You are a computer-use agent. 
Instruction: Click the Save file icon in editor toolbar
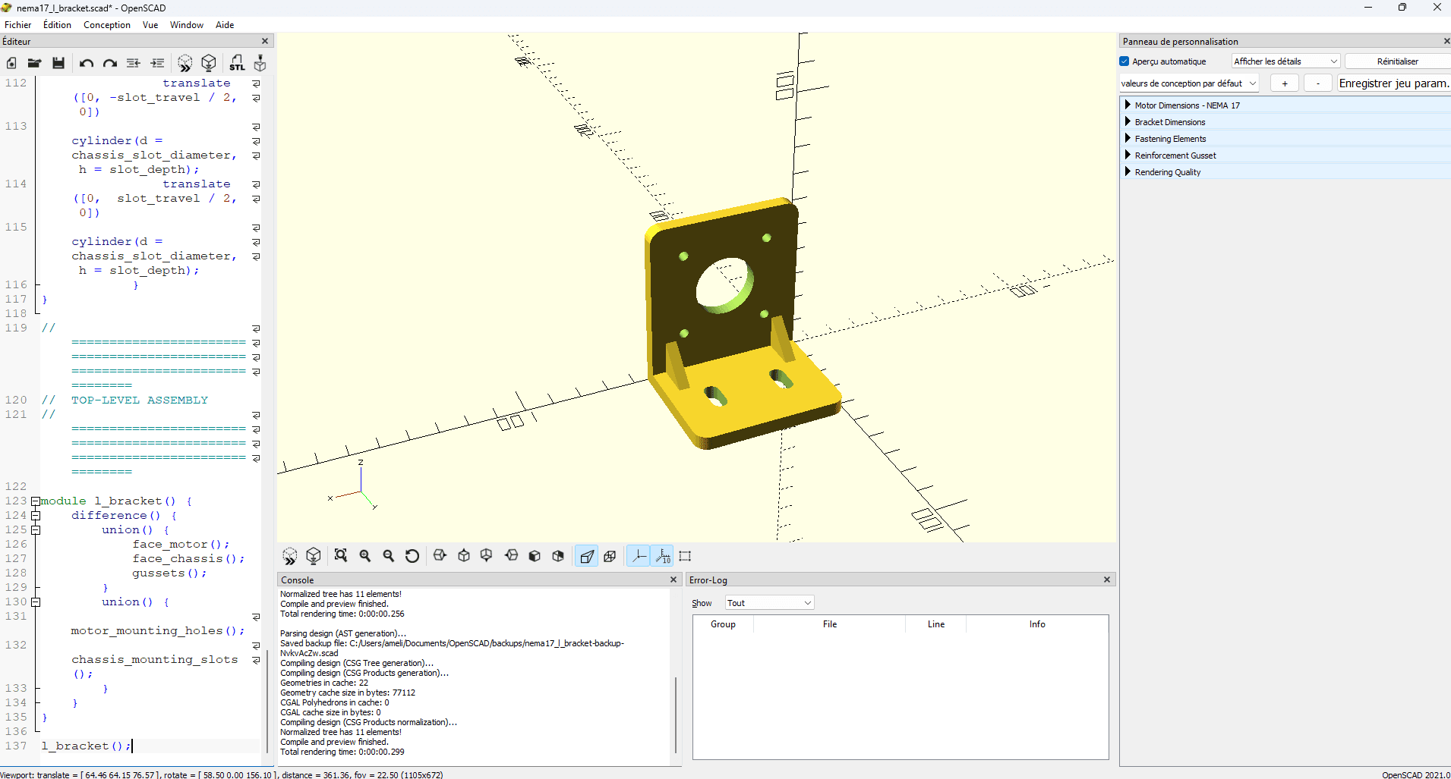coord(58,63)
